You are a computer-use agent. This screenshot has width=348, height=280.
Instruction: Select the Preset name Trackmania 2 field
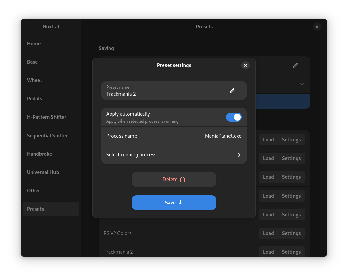point(174,91)
